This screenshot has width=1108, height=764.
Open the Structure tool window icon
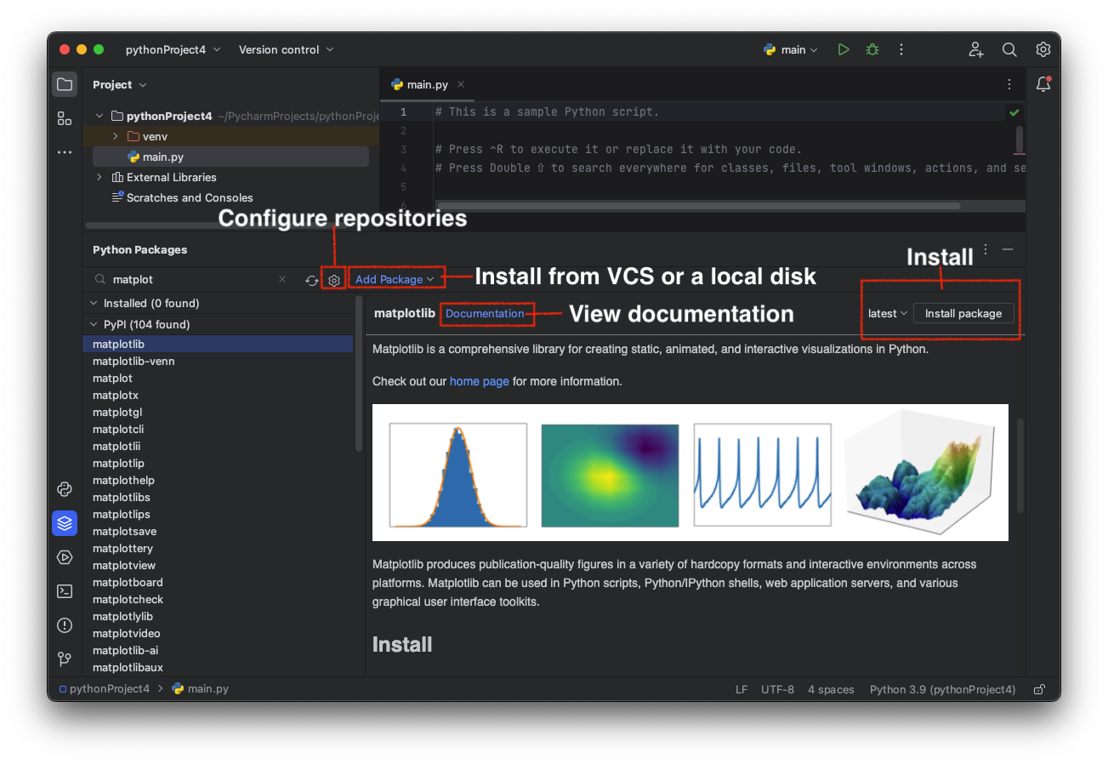pos(65,118)
